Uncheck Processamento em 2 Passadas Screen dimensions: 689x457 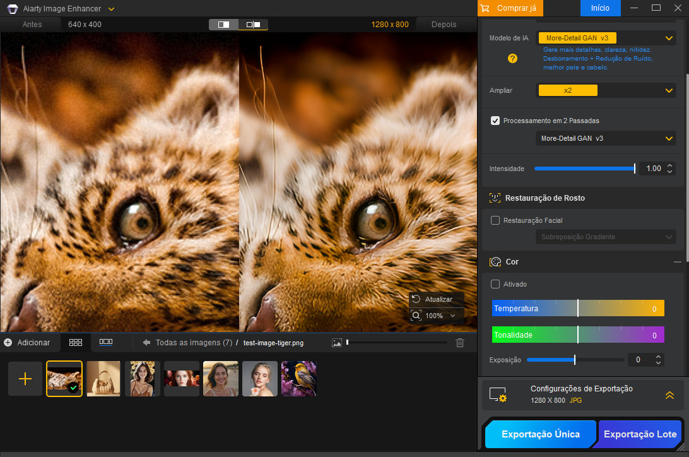click(495, 121)
